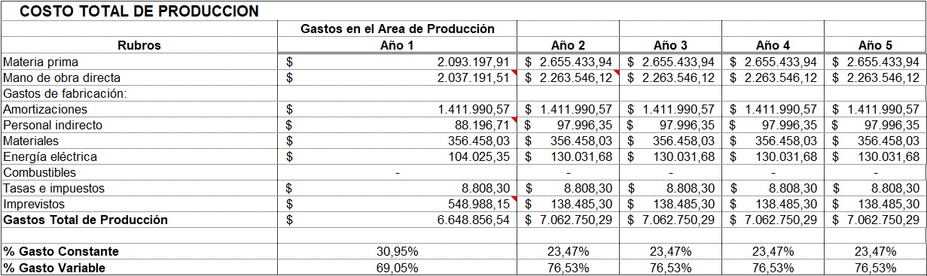Select Materia prima Año 1 value 2.093.197,91
Viewport: 927px width, 276px height.
[x=397, y=62]
